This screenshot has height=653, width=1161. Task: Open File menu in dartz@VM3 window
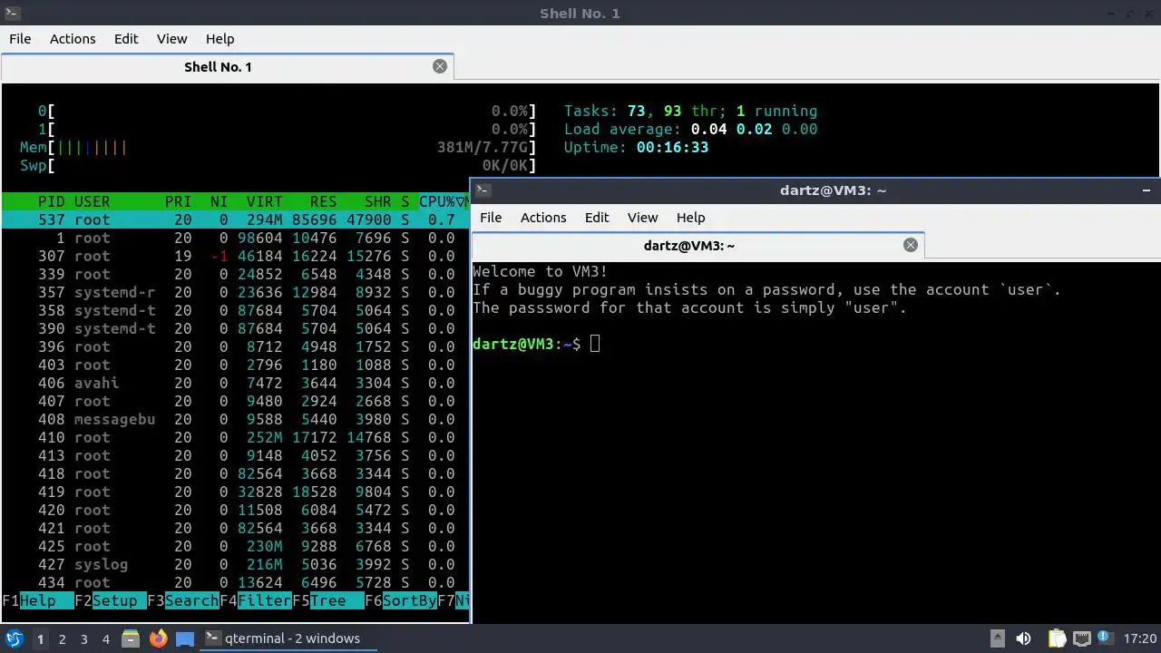point(491,218)
